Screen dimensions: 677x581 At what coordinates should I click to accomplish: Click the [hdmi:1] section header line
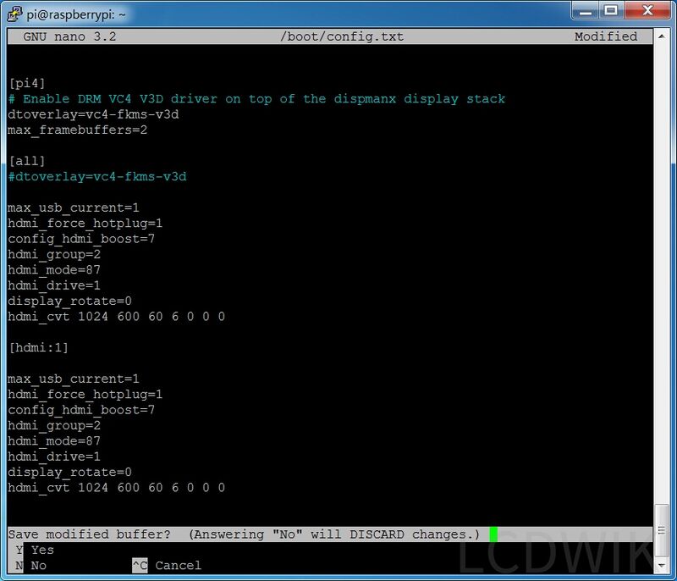38,347
